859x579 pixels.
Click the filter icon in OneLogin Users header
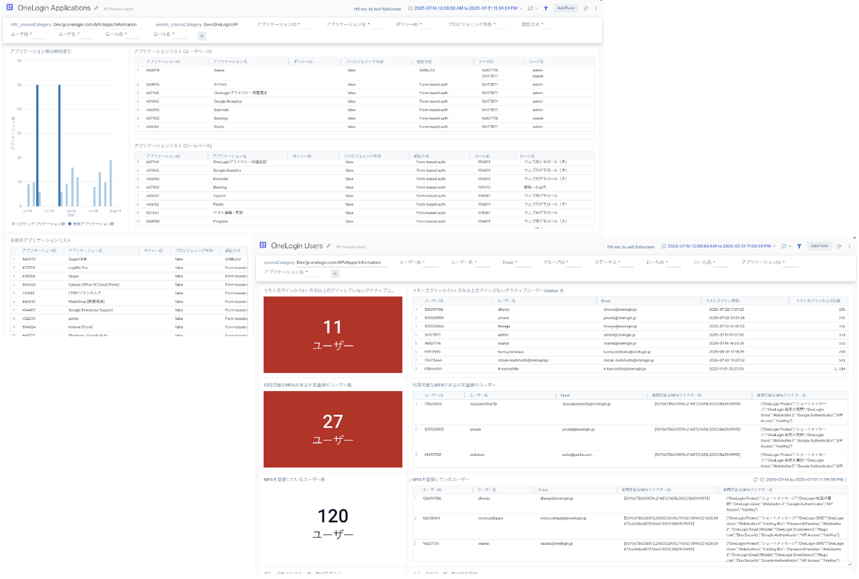(799, 246)
